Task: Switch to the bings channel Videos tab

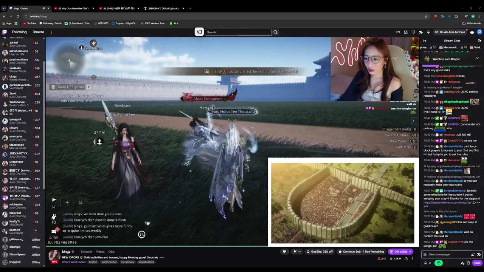Action: tap(100, 252)
